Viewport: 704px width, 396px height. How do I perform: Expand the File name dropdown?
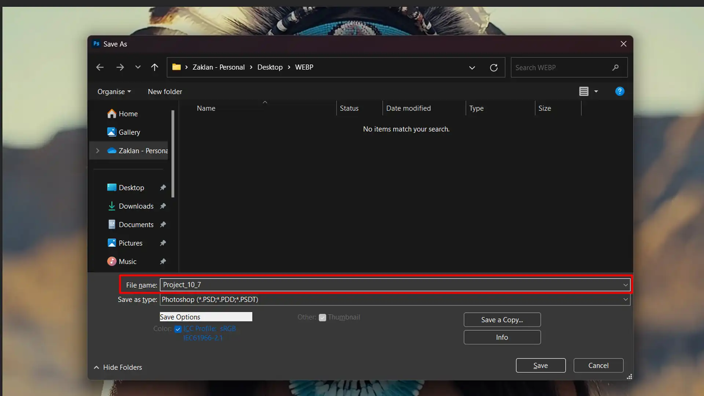tap(626, 285)
